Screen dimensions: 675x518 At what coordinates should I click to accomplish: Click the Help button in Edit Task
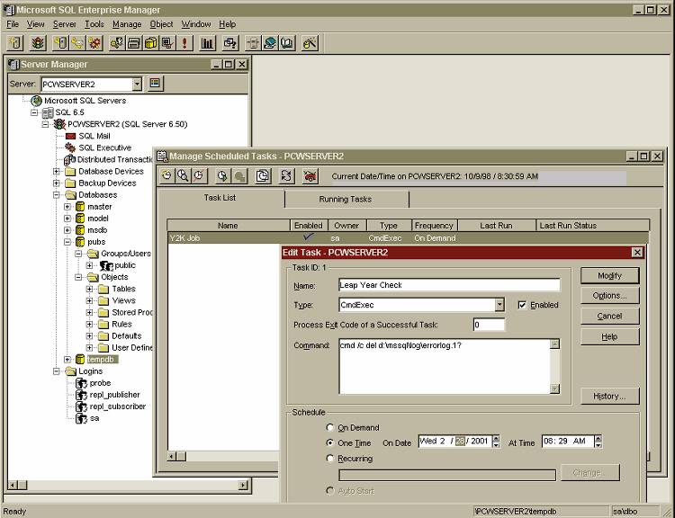pyautogui.click(x=609, y=337)
